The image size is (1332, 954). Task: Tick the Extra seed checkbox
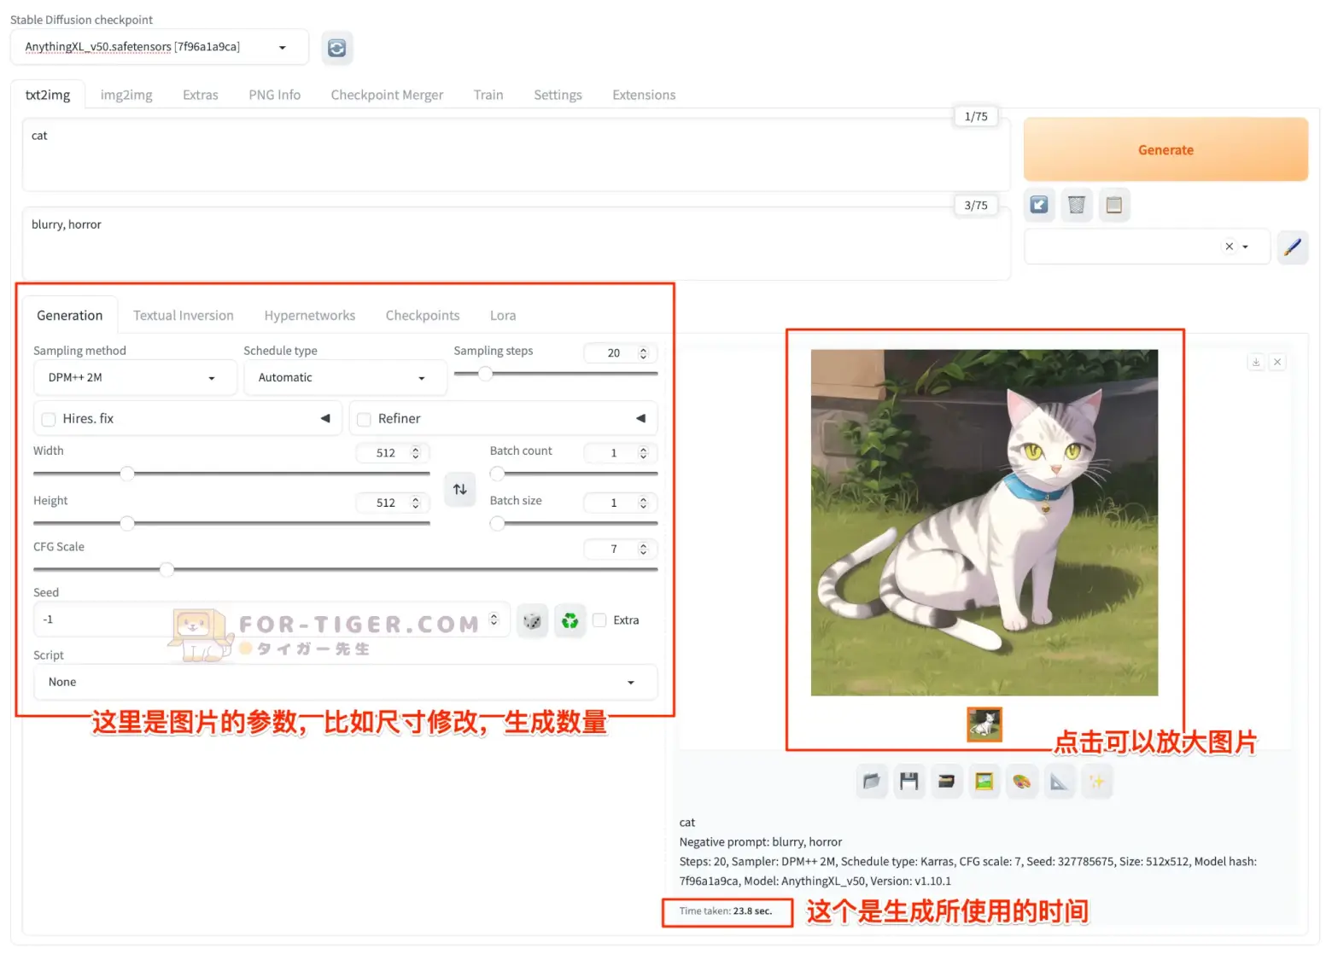(x=600, y=620)
